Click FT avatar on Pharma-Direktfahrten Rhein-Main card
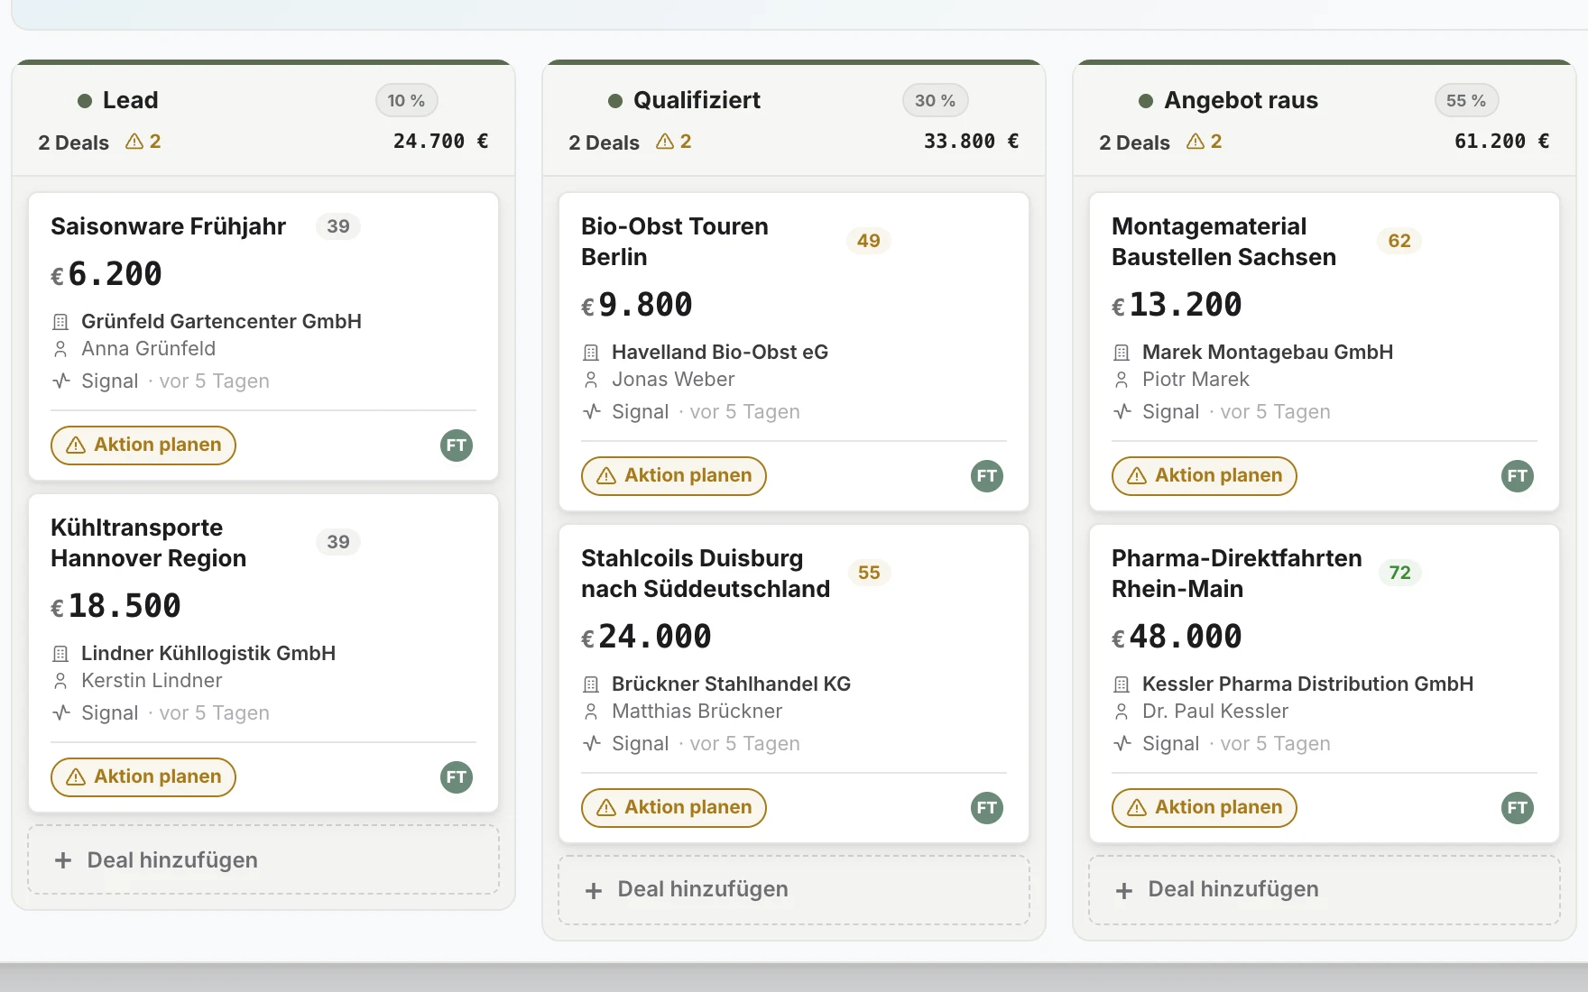 click(x=1518, y=808)
